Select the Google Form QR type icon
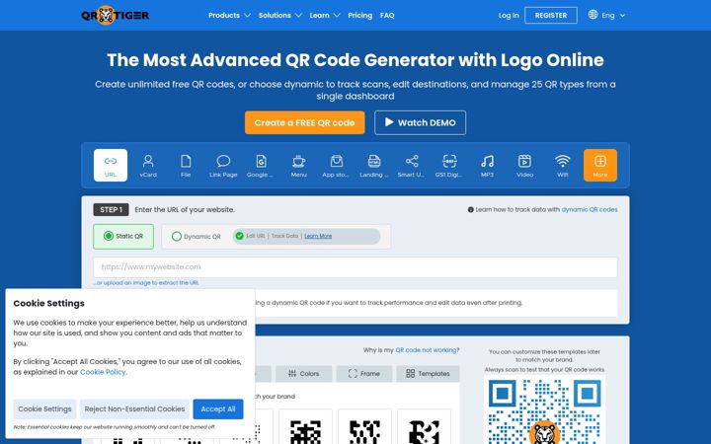The width and height of the screenshot is (711, 444). 261,165
